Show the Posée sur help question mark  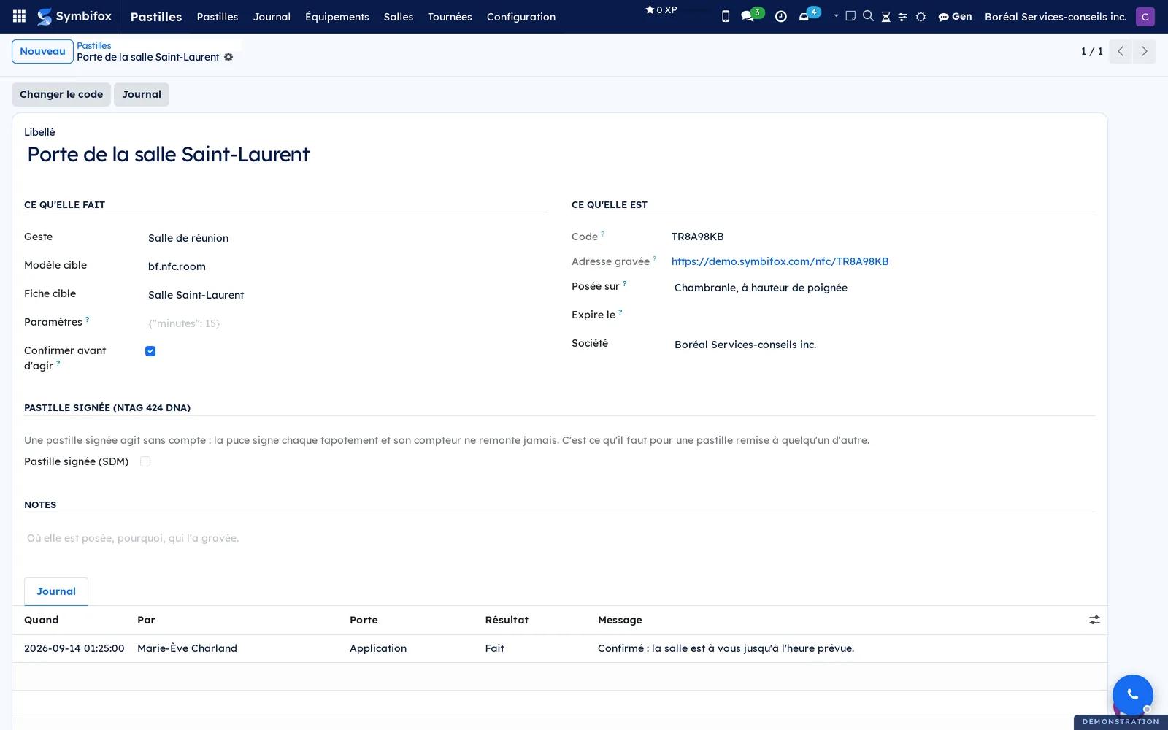[x=625, y=283]
